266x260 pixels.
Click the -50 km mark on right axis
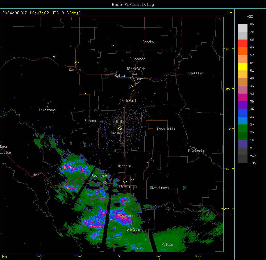[x=227, y=169]
